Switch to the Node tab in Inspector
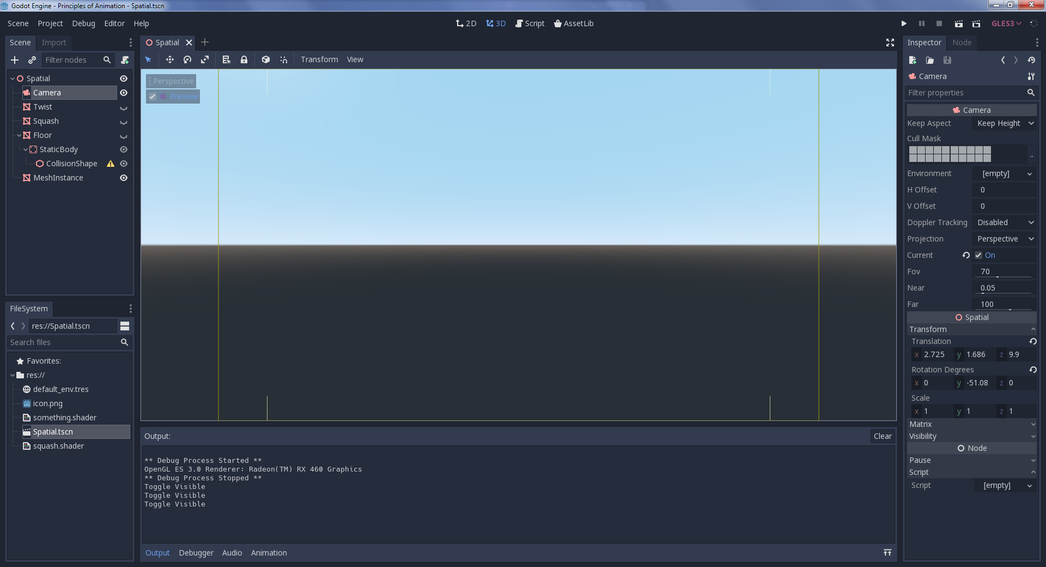The image size is (1046, 567). click(x=962, y=43)
